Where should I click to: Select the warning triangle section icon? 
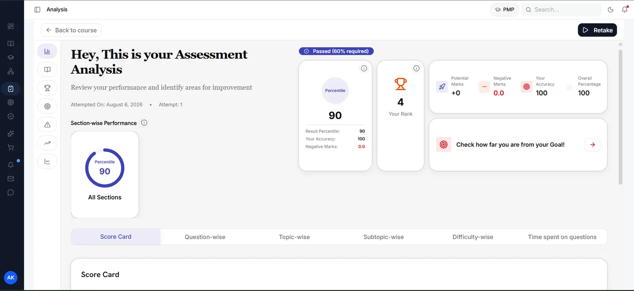[x=47, y=124]
